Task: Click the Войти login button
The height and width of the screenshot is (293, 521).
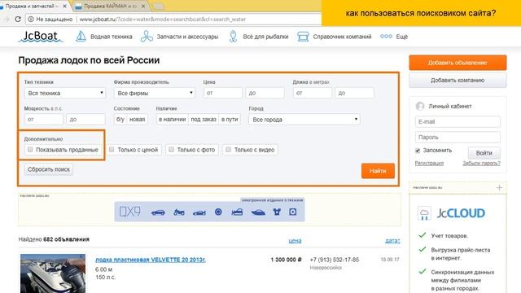Action: click(x=484, y=153)
